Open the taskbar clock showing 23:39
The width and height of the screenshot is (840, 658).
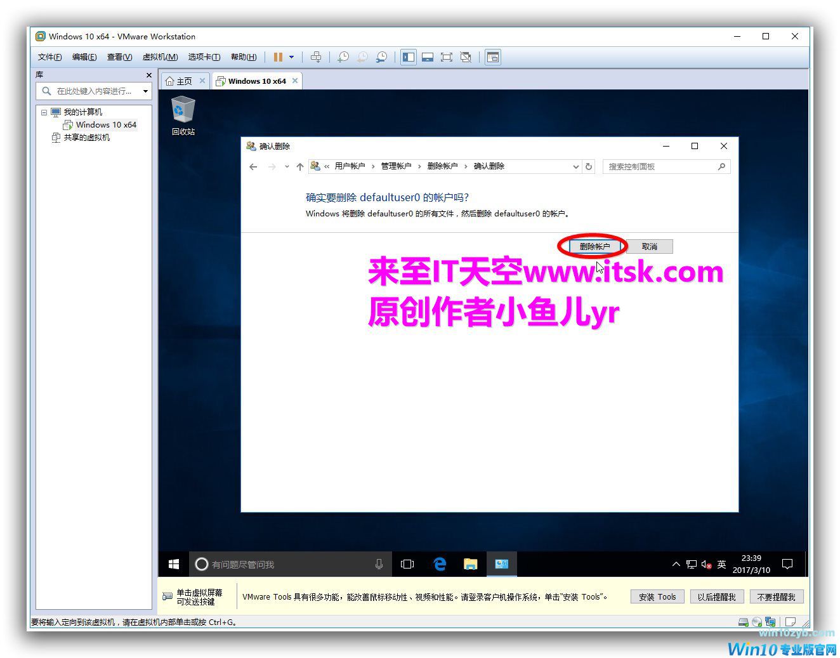pyautogui.click(x=751, y=564)
